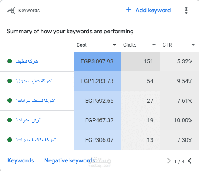Go to next page using right chevron

[169, 161]
